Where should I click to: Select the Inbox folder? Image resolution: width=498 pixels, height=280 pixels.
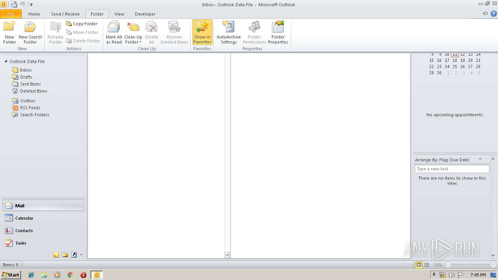click(x=26, y=70)
